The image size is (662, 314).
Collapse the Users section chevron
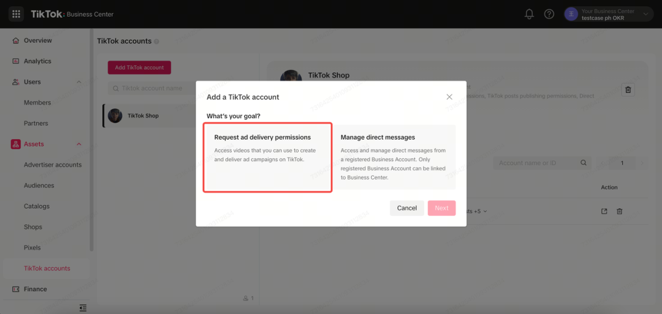pos(79,82)
